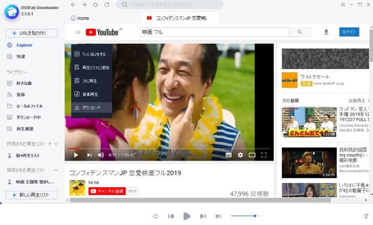Open the home page via house icon in toolbar
Screen dimensions: 373x225
coord(95,4)
